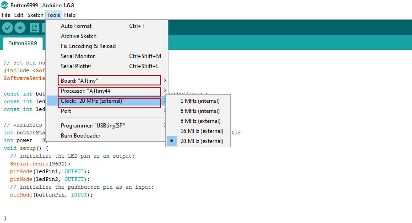Open the Serial Monitor entry
The width and height of the screenshot is (412, 223).
click(107, 56)
